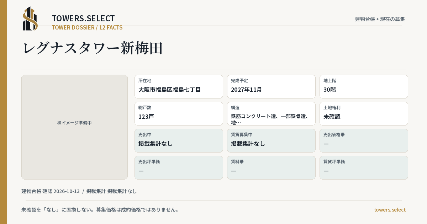Click the 賃貸坪単価 card
Image resolution: width=427 pixels, height=224 pixels.
coord(364,167)
